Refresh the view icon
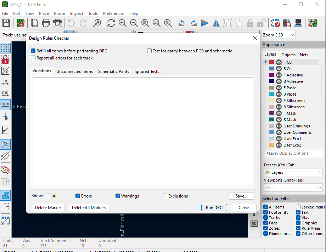326x252 pixels. click(111, 23)
